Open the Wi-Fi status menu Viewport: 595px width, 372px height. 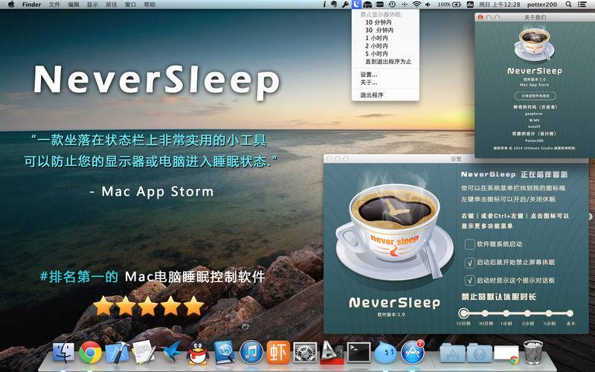coord(416,4)
